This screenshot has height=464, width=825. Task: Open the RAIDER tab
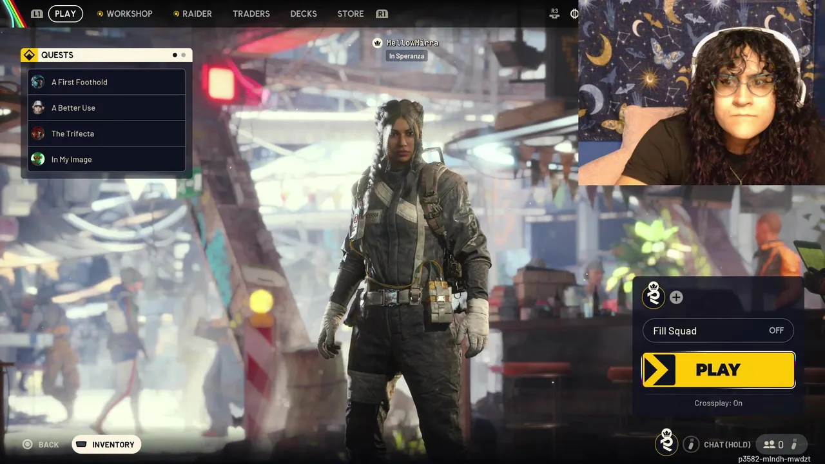[193, 14]
